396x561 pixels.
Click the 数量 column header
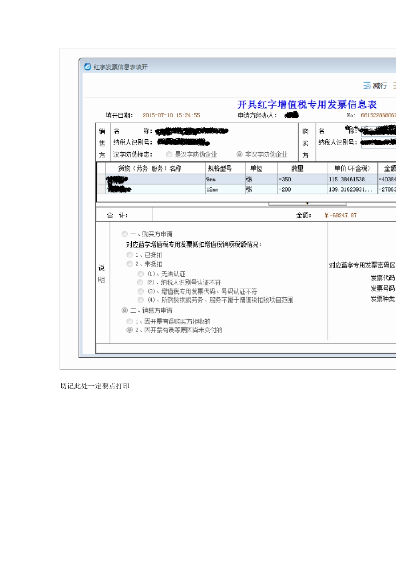pos(303,168)
